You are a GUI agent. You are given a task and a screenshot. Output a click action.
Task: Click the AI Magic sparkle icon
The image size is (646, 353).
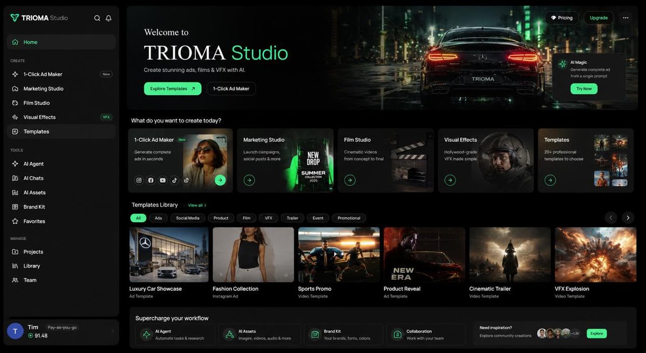click(563, 64)
